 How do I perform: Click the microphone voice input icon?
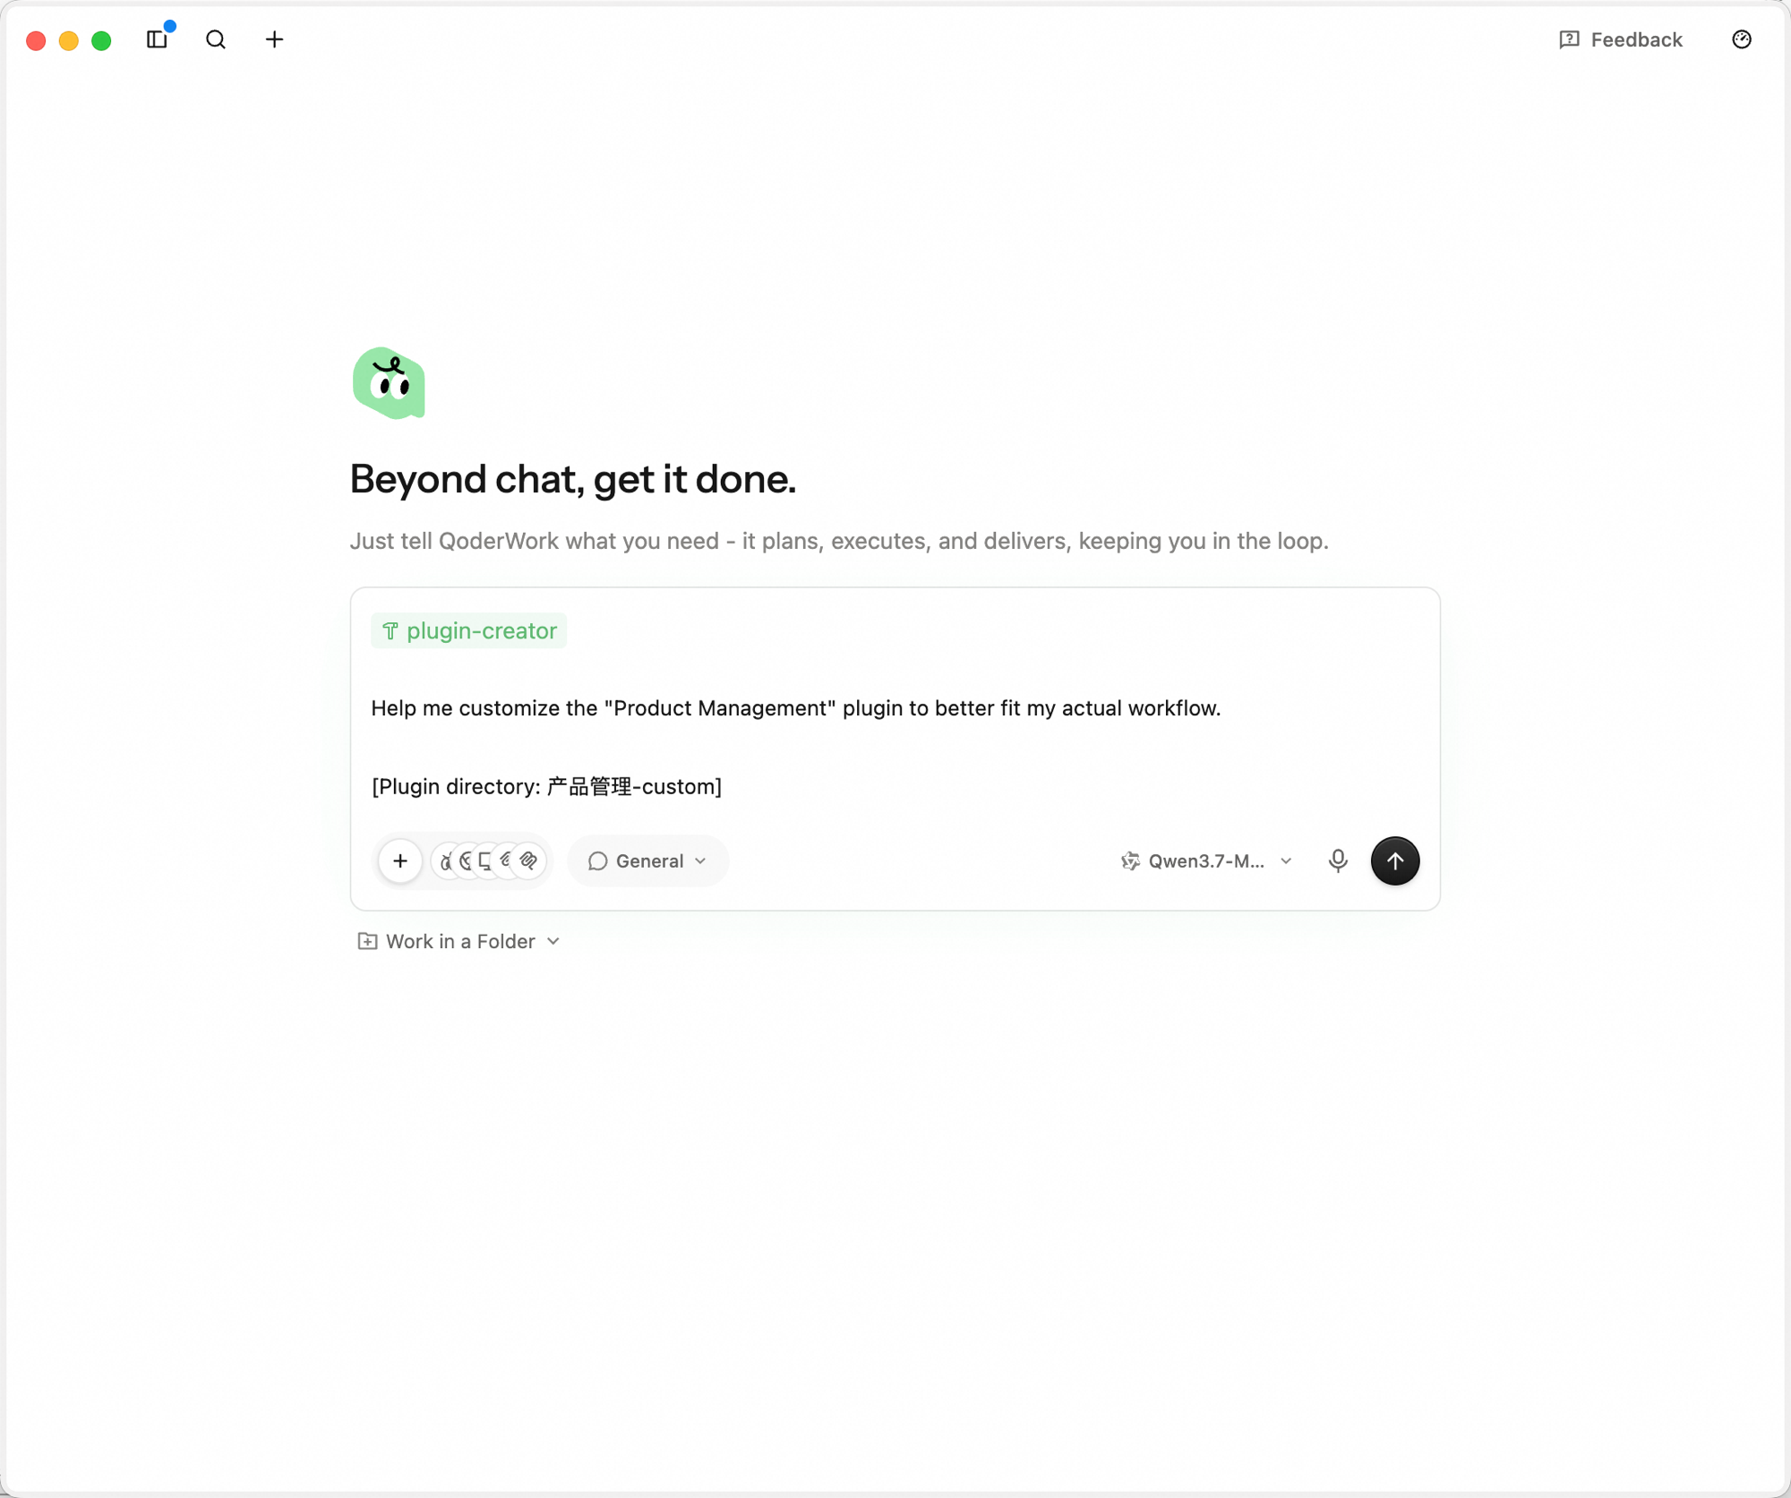coord(1338,860)
